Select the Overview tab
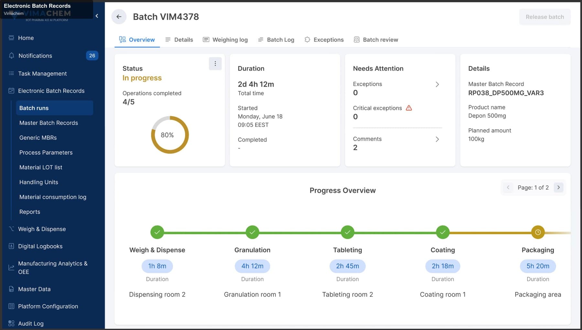The image size is (582, 330). [x=137, y=40]
